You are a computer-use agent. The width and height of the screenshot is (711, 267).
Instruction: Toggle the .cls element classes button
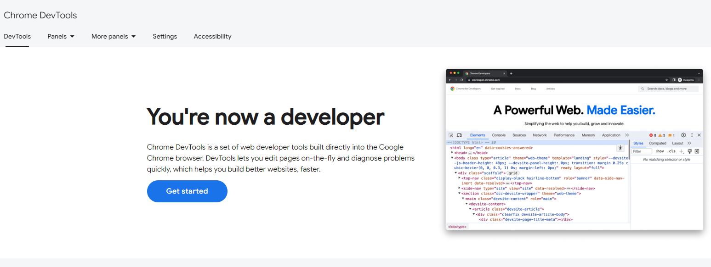pos(671,151)
